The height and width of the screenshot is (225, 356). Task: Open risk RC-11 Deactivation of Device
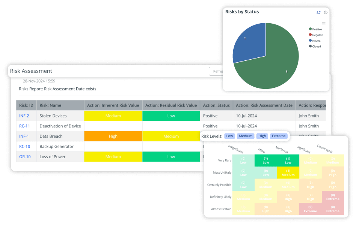click(25, 126)
